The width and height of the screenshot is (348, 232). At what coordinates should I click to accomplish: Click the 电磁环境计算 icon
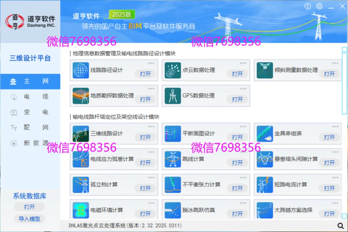(x=81, y=210)
